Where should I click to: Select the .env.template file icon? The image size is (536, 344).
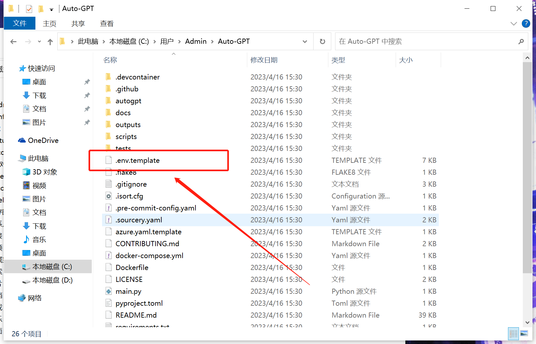[x=108, y=160]
